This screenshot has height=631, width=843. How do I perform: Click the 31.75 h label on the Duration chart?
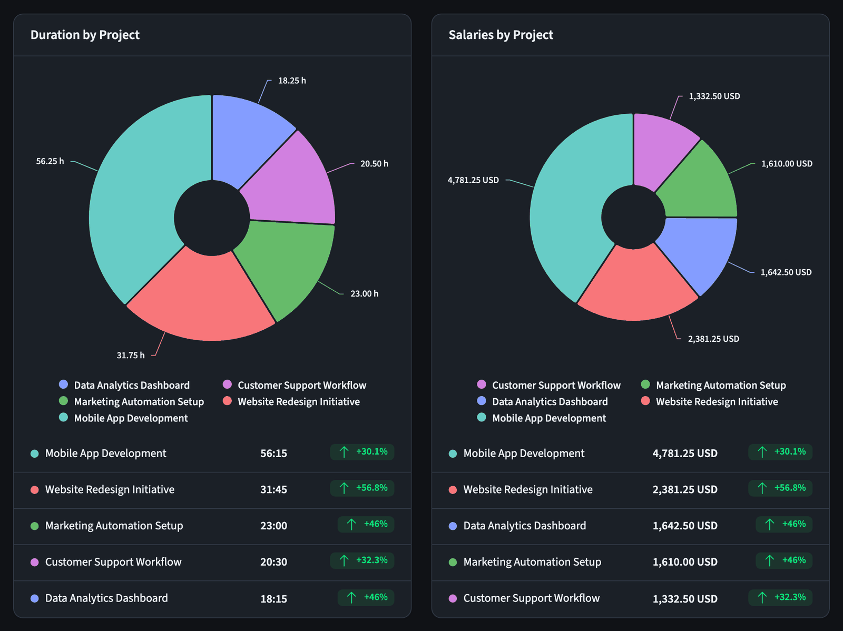(x=131, y=356)
